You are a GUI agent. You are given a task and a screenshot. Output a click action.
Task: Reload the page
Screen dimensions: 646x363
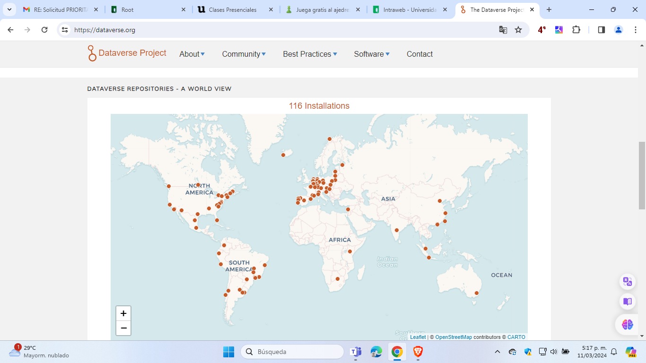click(44, 30)
